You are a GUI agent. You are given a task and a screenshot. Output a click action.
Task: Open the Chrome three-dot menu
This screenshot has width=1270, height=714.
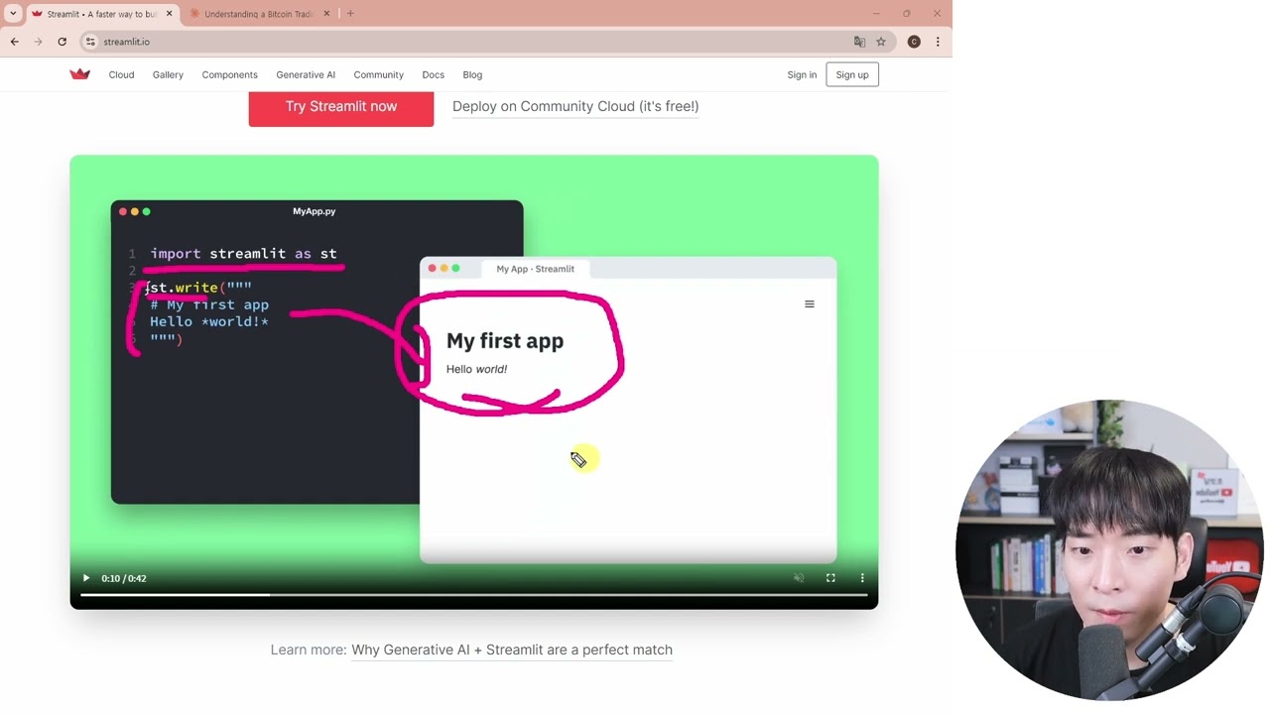[x=938, y=42]
